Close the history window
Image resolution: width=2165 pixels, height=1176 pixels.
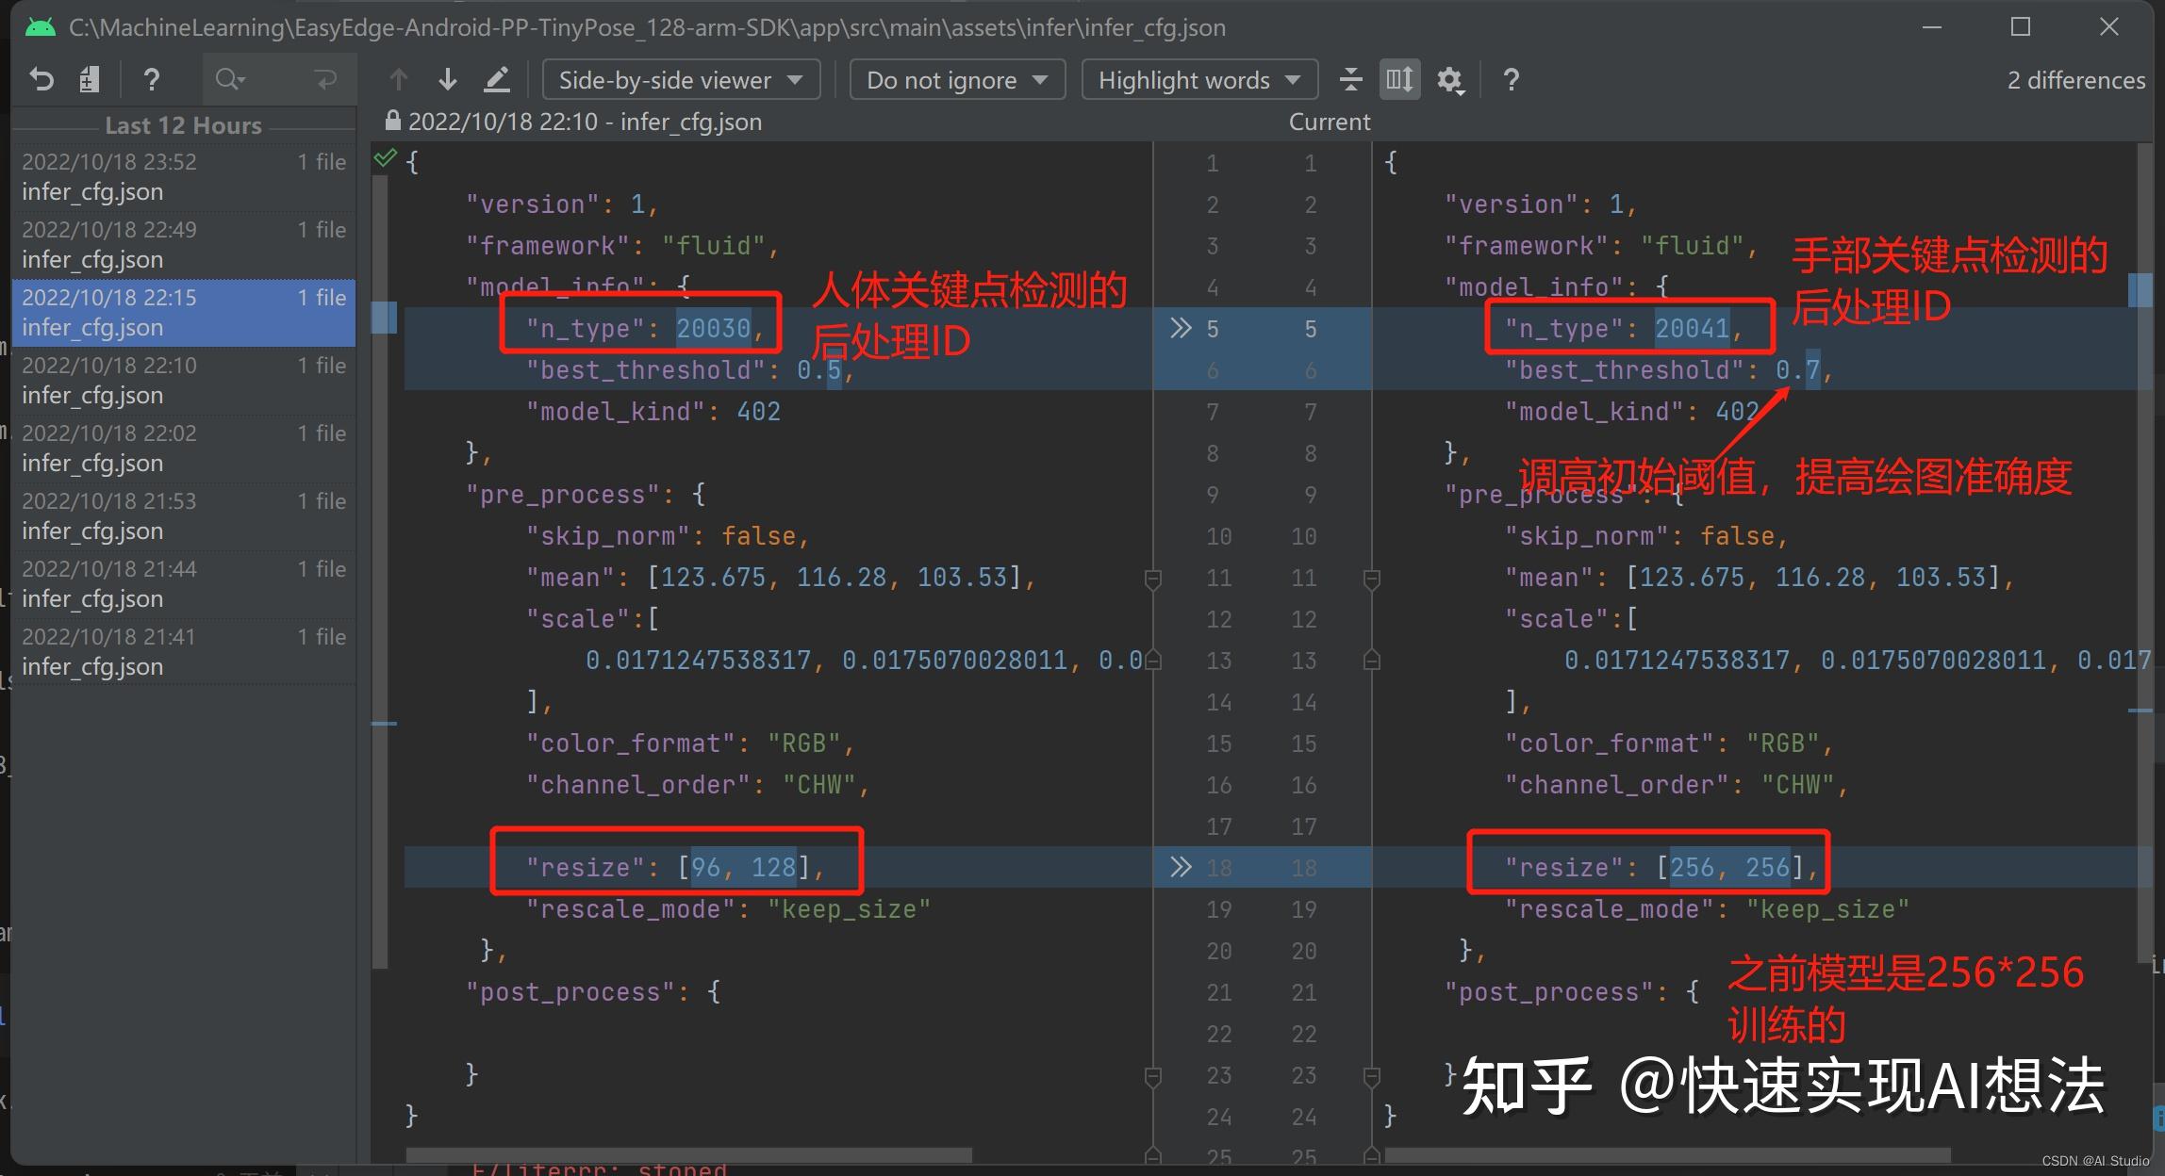click(2109, 27)
